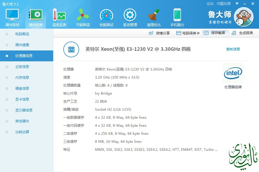
Task: Click the value 核心数: 4 / 线程数: 8
Action: point(111,85)
